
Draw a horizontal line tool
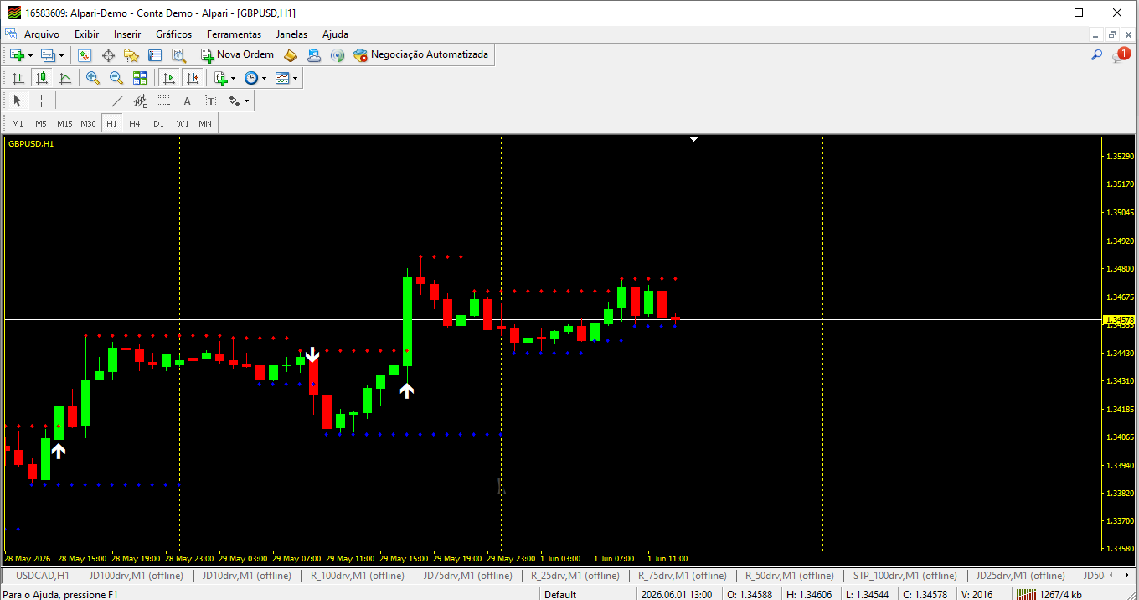[94, 101]
